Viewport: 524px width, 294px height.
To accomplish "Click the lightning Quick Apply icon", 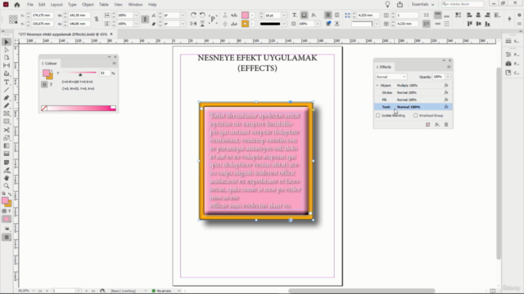I will (x=509, y=20).
